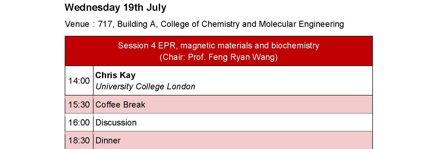Click the Wednesday 19th July heading
The width and height of the screenshot is (425, 149).
(115, 7)
